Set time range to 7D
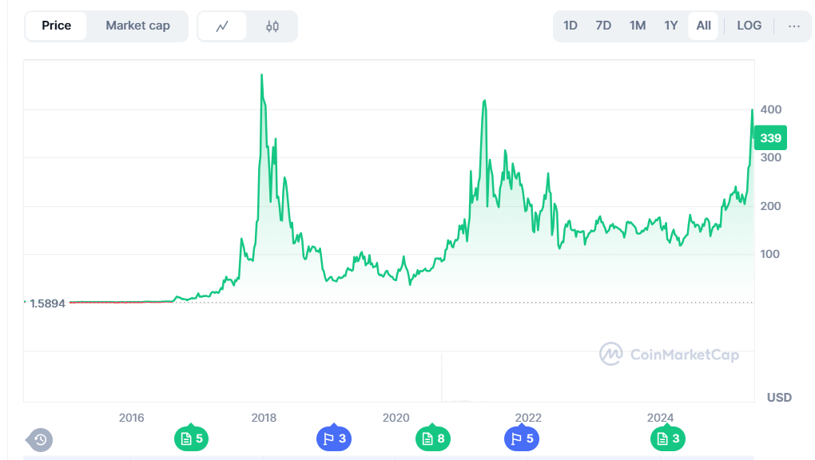Viewport: 815px width, 460px height. [603, 26]
